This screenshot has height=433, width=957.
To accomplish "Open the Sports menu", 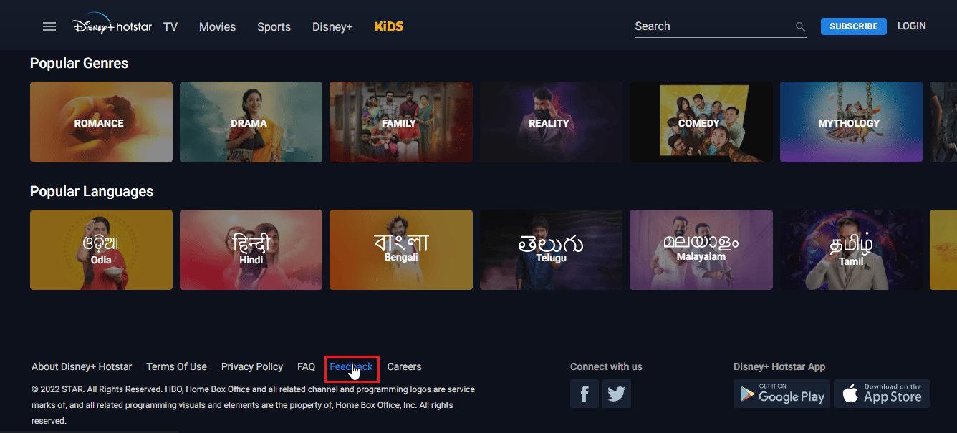I will (274, 26).
